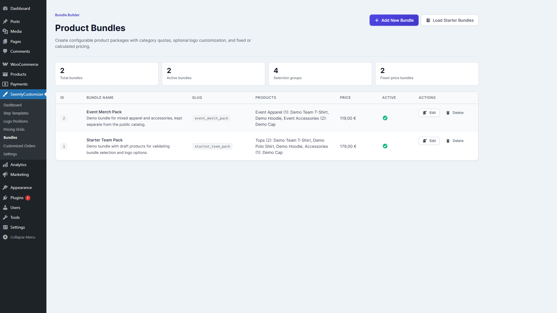Screen dimensions: 557x313
Task: Click the database icon on Load Starter Bundles
Action: click(428, 20)
